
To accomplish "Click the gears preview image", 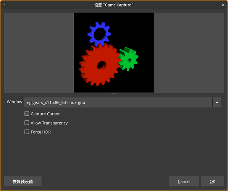I will [x=114, y=52].
